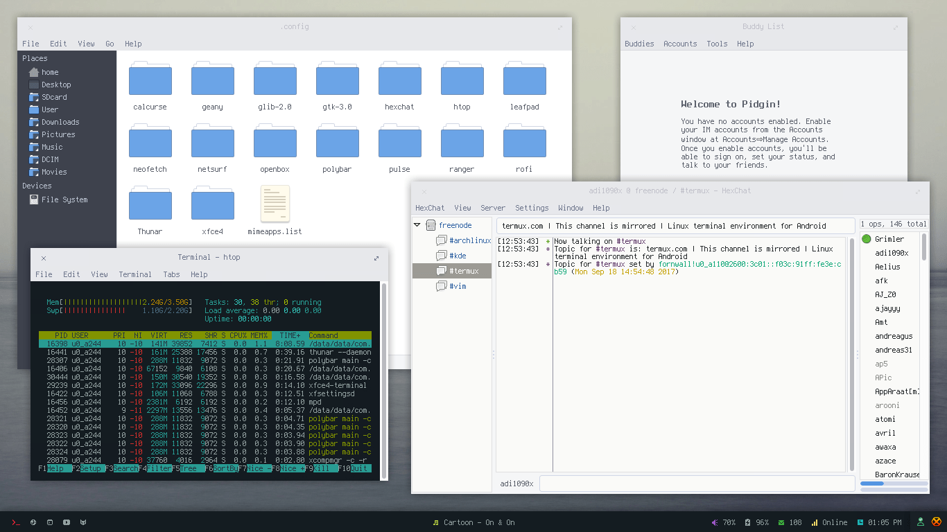Screen dimensions: 947x532
Task: Click the green Pidgin status icon in the tray
Action: pos(921,522)
